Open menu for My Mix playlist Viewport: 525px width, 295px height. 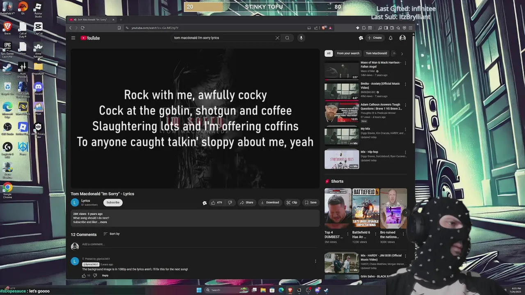click(405, 129)
